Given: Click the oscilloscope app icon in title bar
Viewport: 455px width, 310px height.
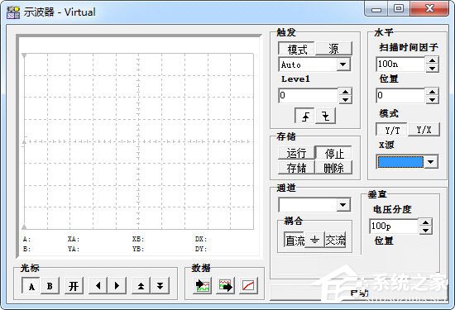Looking at the screenshot, I should point(13,12).
